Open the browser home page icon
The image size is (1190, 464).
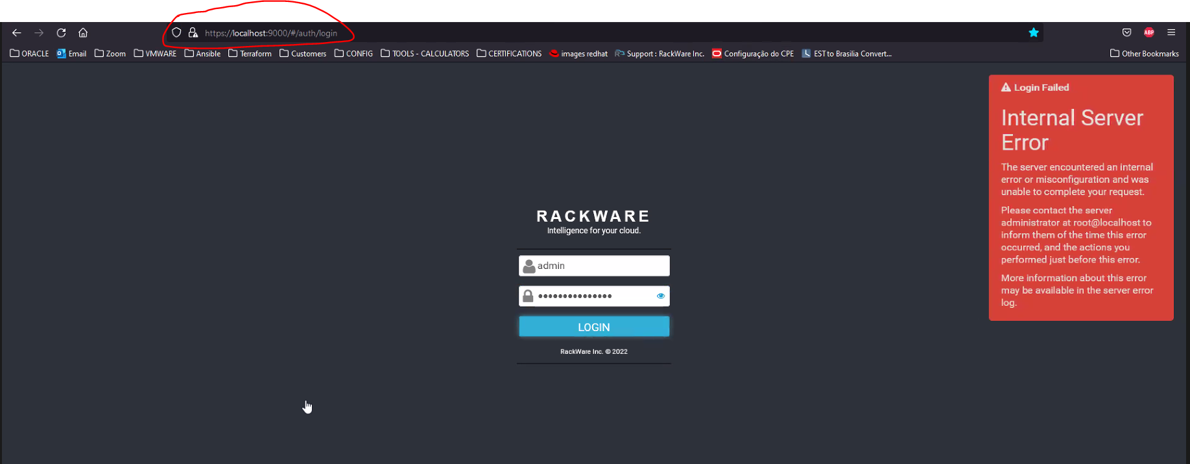(83, 32)
